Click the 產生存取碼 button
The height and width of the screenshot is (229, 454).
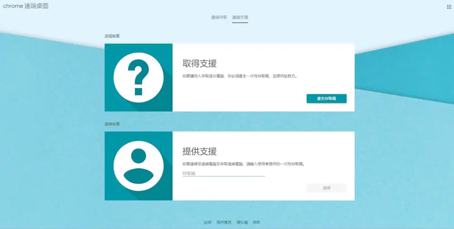tap(326, 99)
